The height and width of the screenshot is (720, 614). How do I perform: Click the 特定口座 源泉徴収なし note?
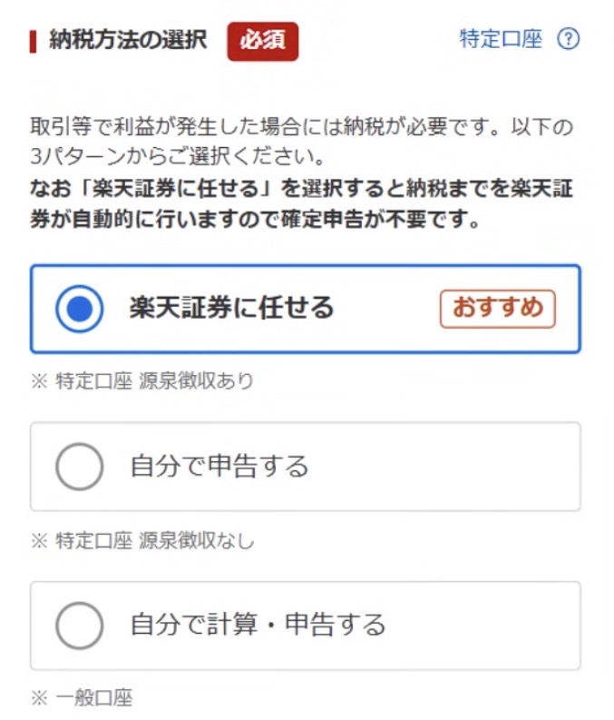pos(151,541)
